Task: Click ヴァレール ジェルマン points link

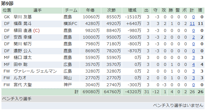Action: pos(193,71)
